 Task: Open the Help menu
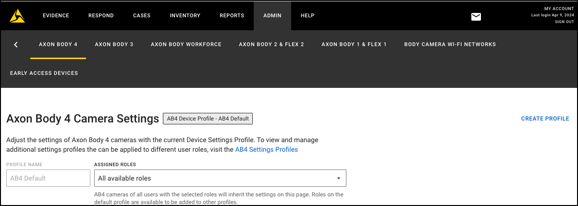pos(307,16)
